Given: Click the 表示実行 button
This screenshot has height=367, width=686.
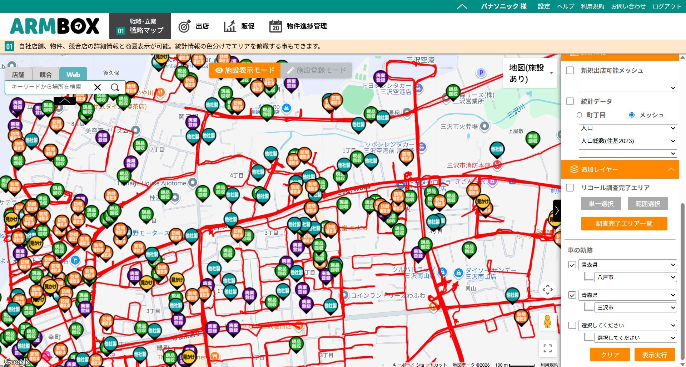Looking at the screenshot, I should (655, 355).
